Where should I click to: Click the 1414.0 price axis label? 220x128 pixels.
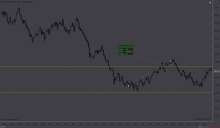click(216, 101)
